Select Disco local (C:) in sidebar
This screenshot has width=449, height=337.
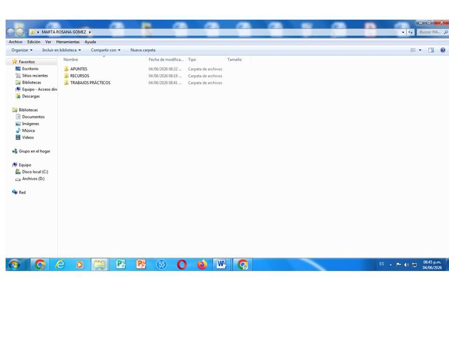[x=35, y=172]
